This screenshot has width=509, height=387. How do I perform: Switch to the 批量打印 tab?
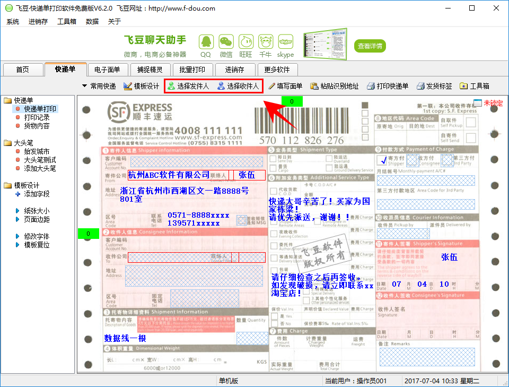coord(192,70)
